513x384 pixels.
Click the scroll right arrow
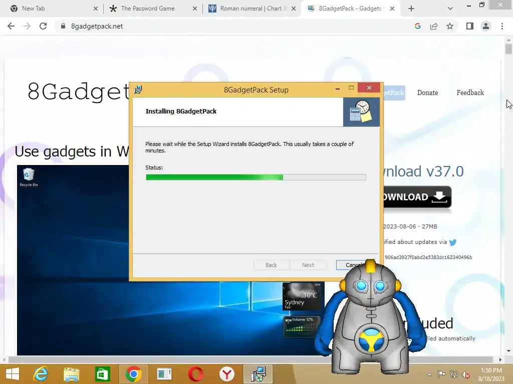click(500, 359)
